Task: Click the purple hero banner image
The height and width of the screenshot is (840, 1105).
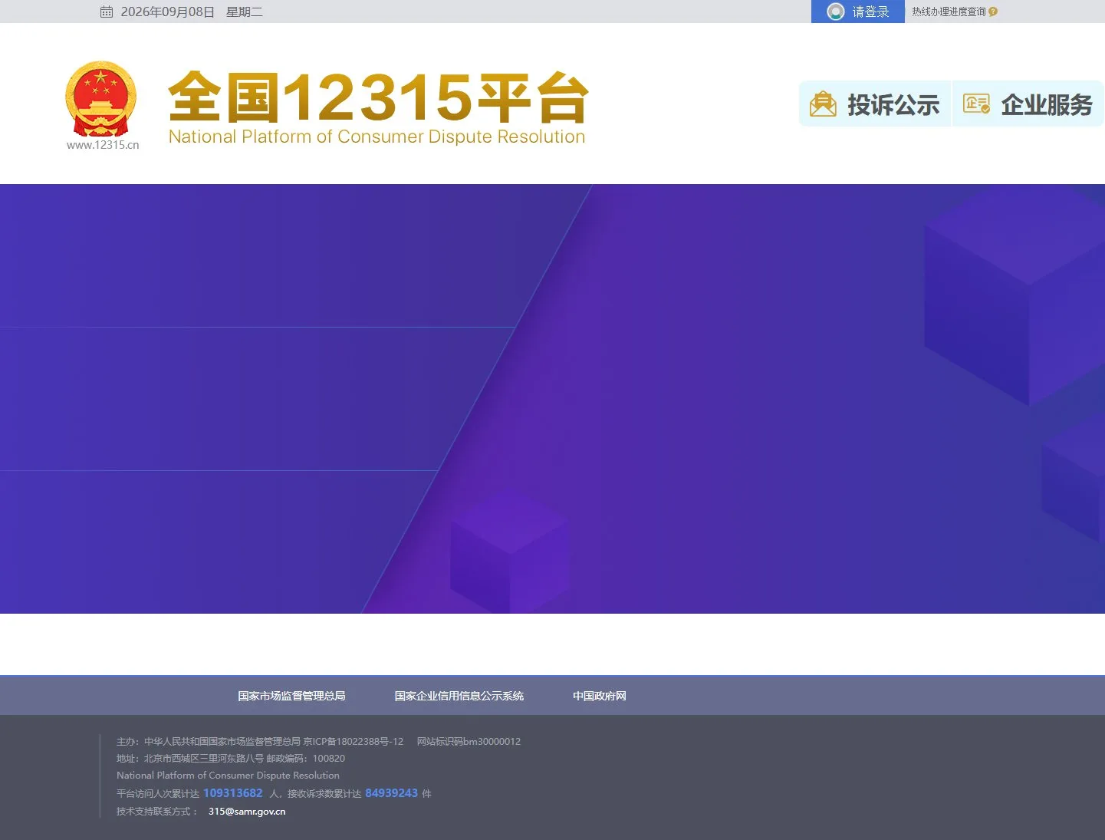Action: pyautogui.click(x=552, y=399)
